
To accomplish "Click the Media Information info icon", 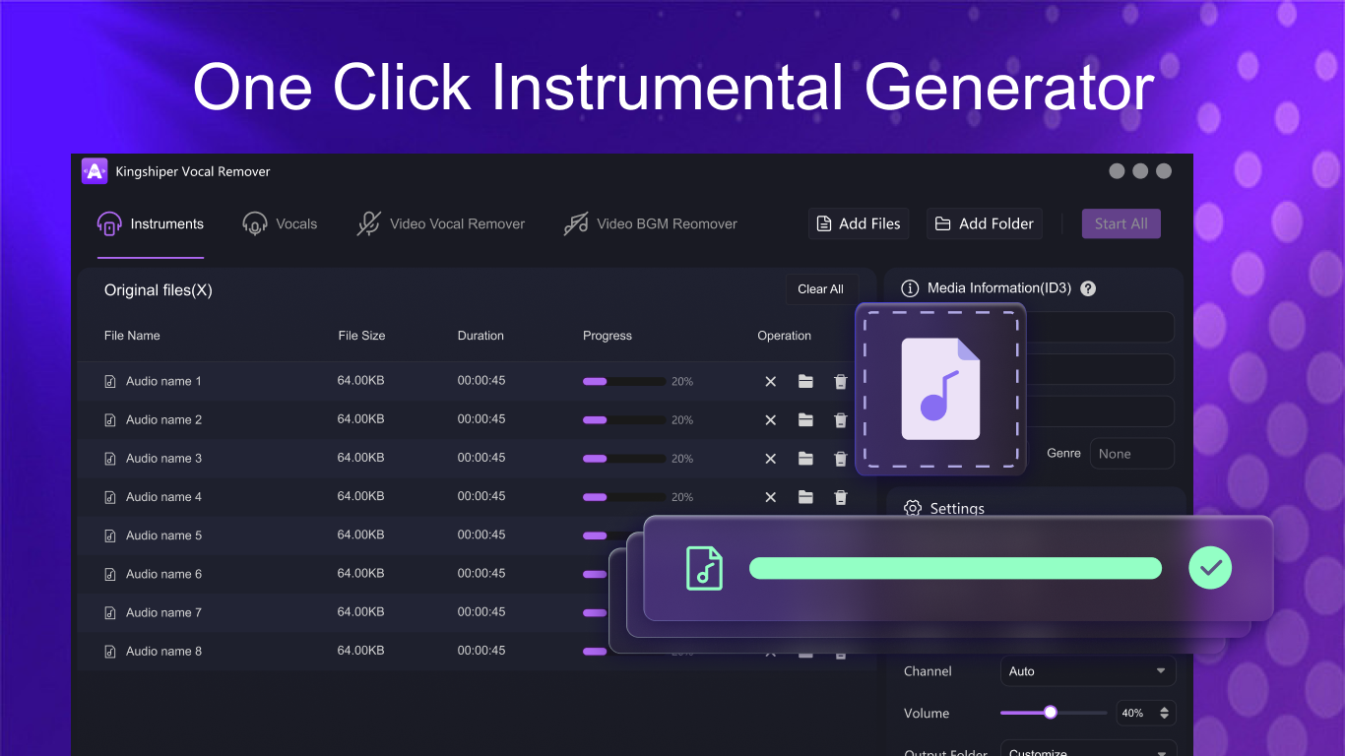I will click(x=910, y=288).
